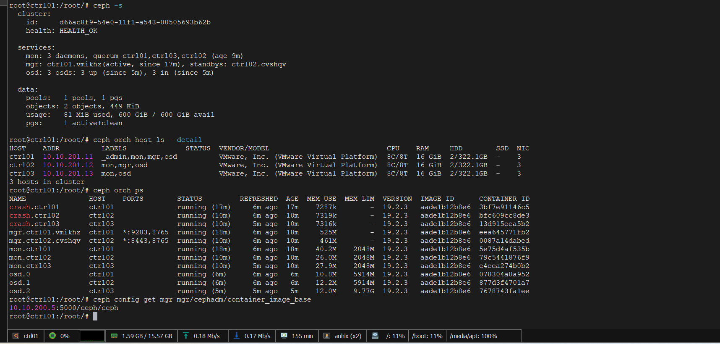Viewport: 720px width, 344px height.
Task: Click the VENDOR/MODEL column header
Action: (x=244, y=148)
